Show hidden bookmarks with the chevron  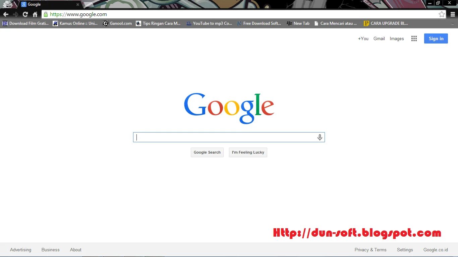(452, 23)
